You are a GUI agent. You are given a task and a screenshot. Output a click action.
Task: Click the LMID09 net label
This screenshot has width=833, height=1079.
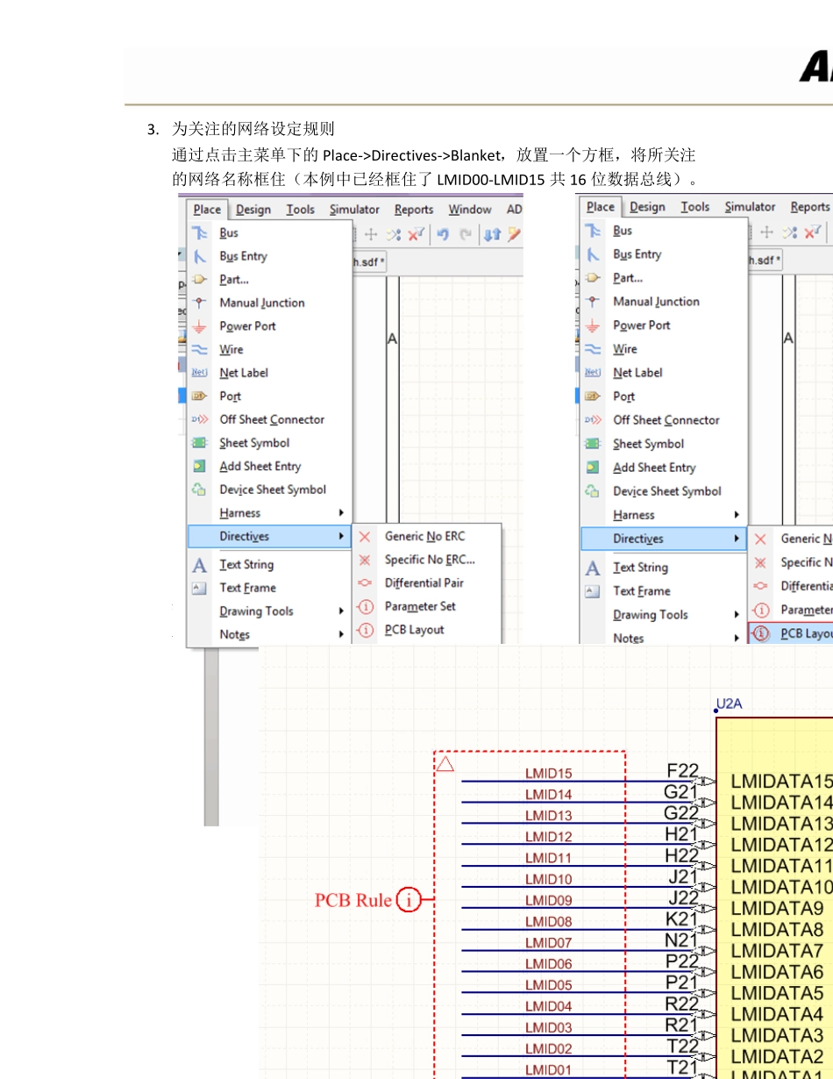click(549, 900)
